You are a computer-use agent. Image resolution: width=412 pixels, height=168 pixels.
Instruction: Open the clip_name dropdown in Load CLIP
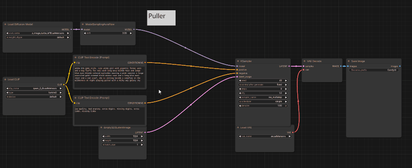tap(34, 88)
